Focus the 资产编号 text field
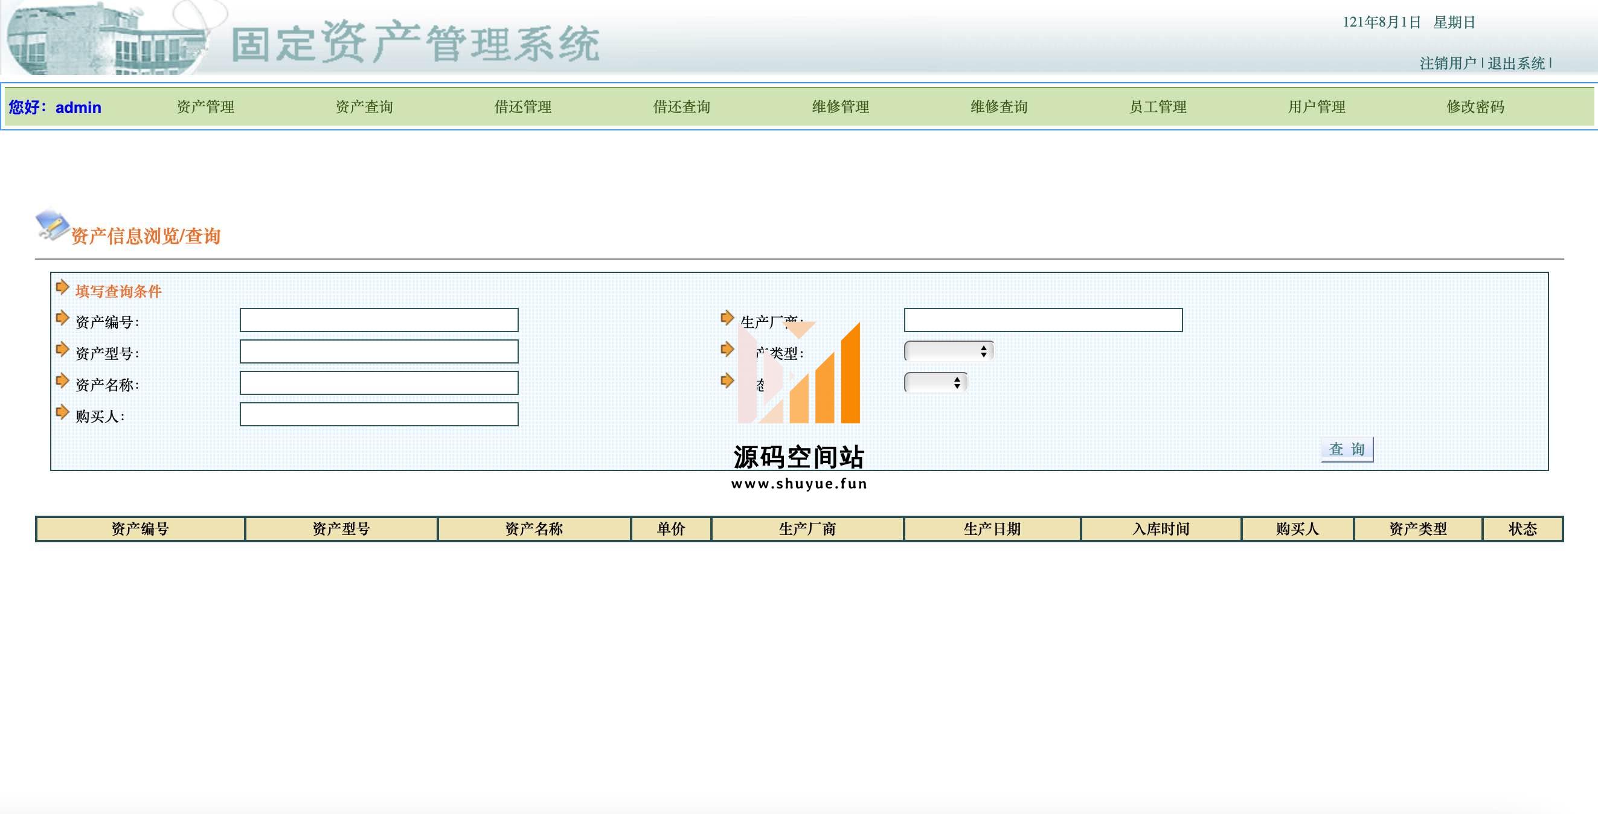 (x=379, y=320)
